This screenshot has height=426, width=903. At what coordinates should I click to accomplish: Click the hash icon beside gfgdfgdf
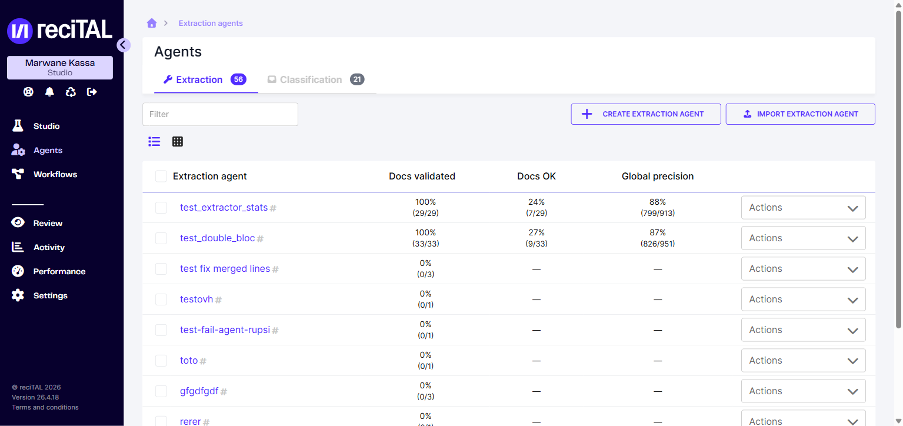pyautogui.click(x=224, y=392)
